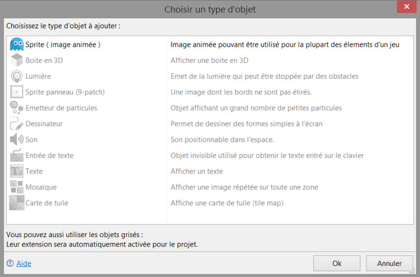
Task: Confirm selection with the Ok button
Action: click(337, 263)
